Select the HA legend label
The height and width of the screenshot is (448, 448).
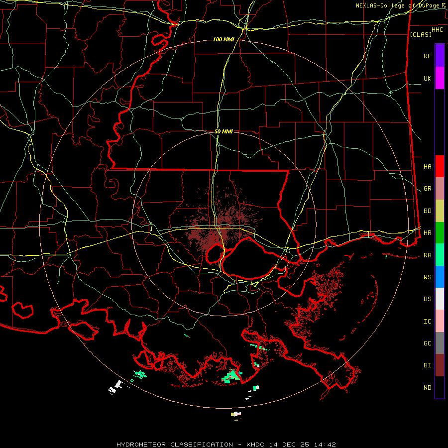pyautogui.click(x=427, y=167)
